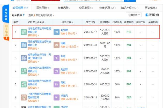Screen dimensions: 163x108
Task: Open 威马智联出行科技（天津）有限公司 link
Action: [39, 56]
